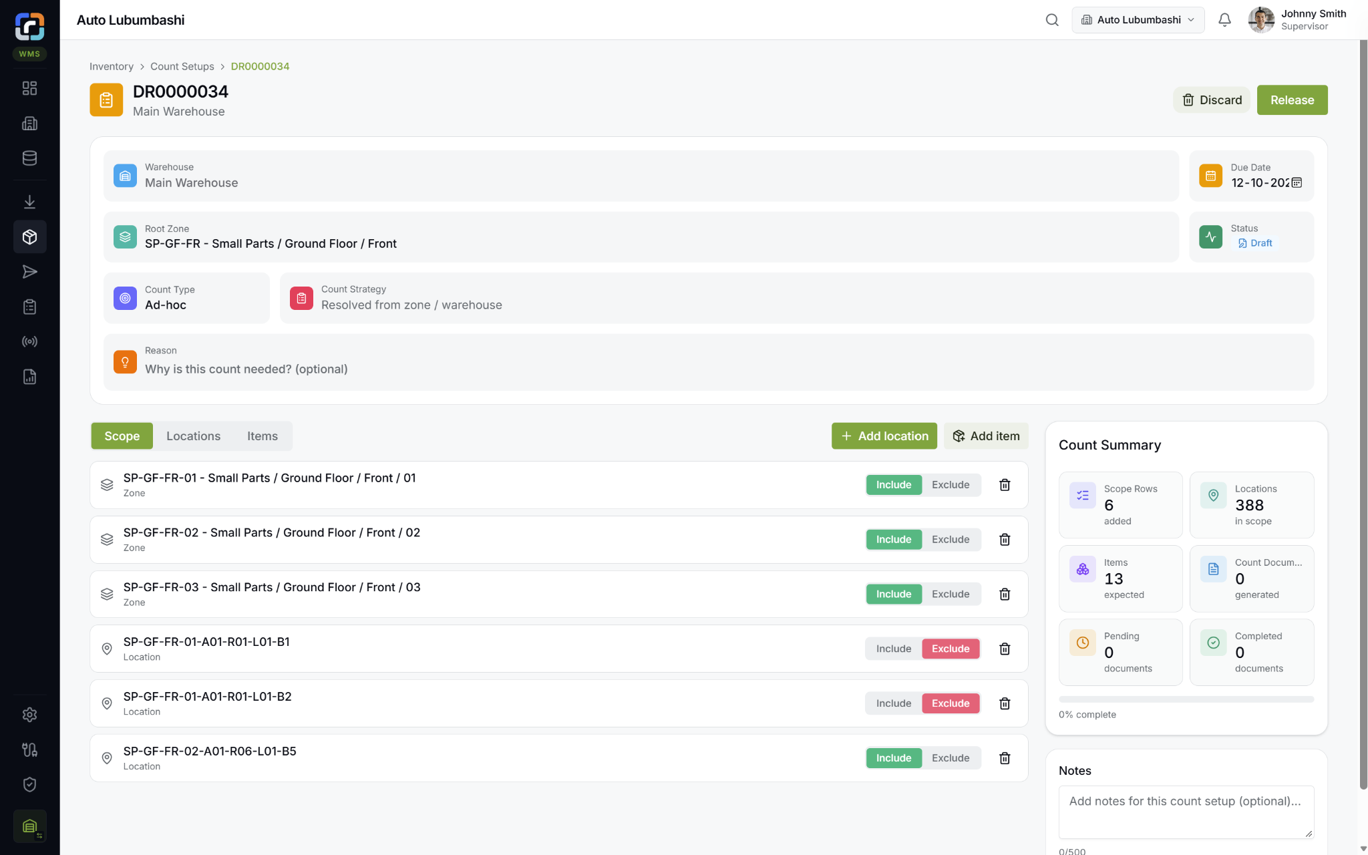The height and width of the screenshot is (855, 1368).
Task: Click the WMS app logo
Action: [29, 27]
